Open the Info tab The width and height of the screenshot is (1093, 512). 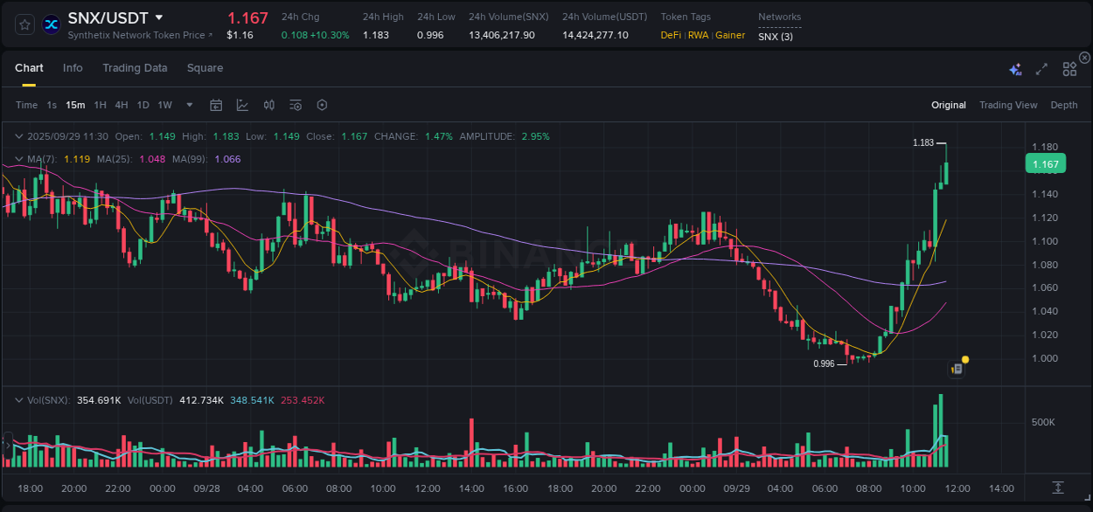click(73, 67)
